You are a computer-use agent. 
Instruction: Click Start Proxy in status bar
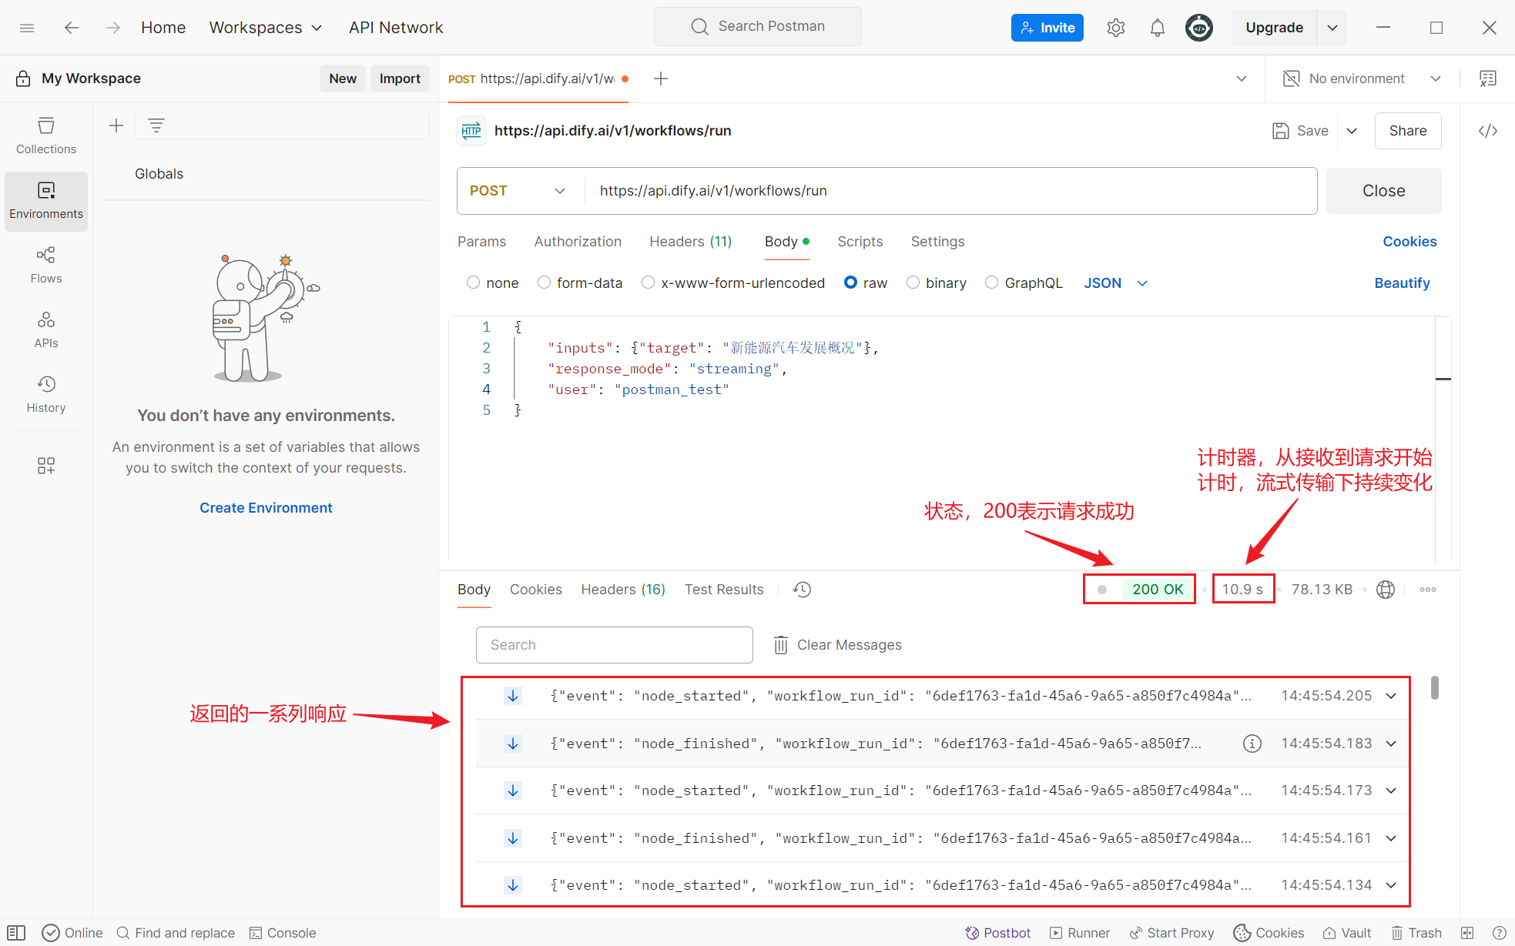pyautogui.click(x=1171, y=933)
